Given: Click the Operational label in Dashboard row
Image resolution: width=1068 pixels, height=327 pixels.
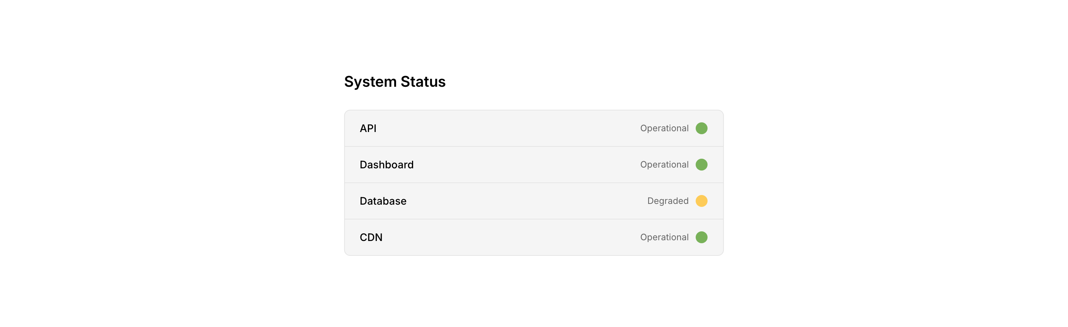Looking at the screenshot, I should (664, 165).
